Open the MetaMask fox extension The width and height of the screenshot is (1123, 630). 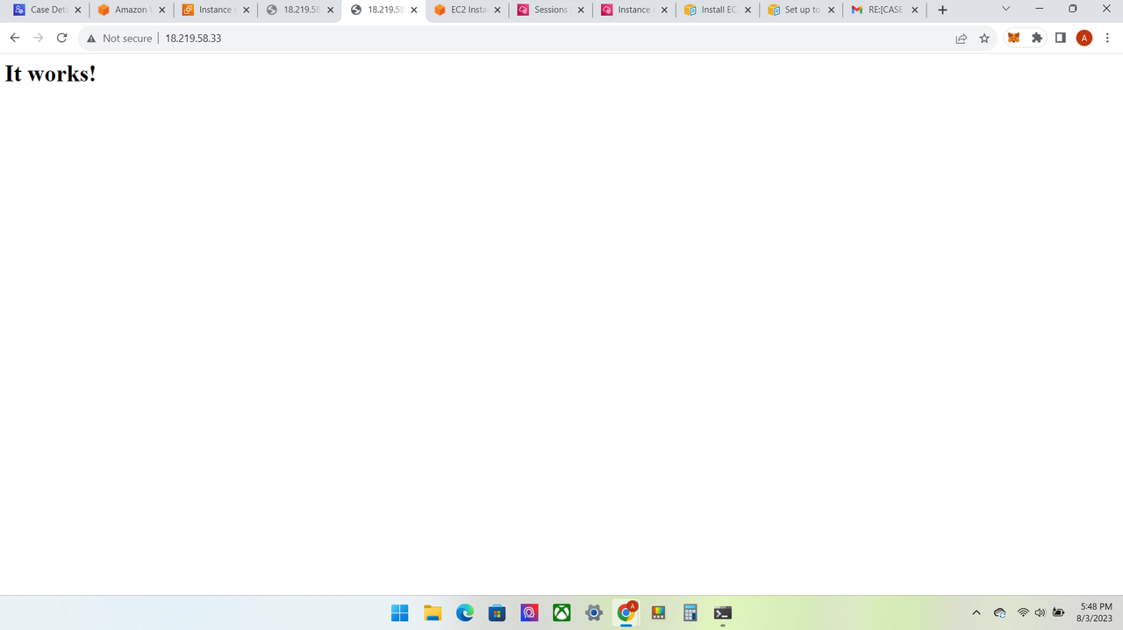[1013, 39]
